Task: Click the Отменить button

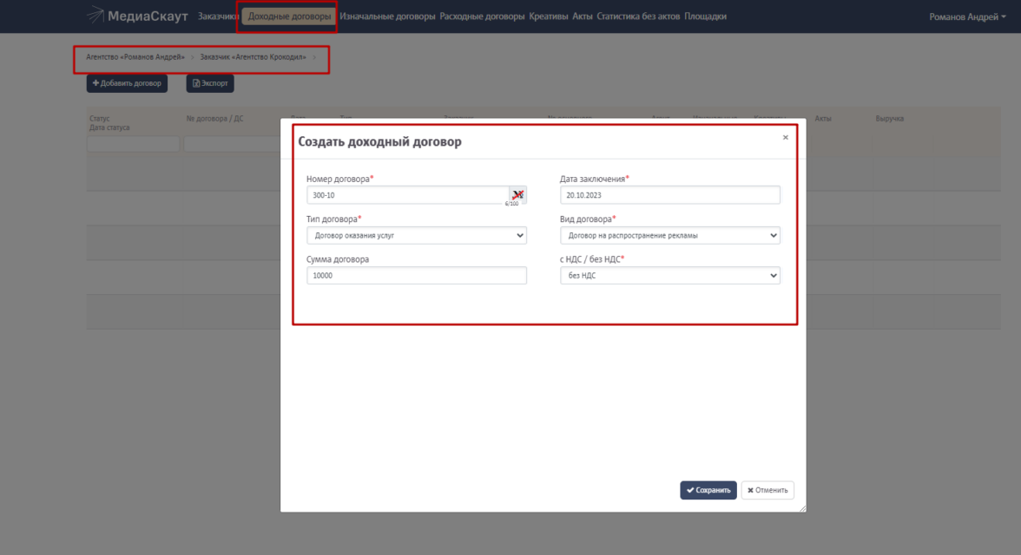Action: [x=767, y=490]
